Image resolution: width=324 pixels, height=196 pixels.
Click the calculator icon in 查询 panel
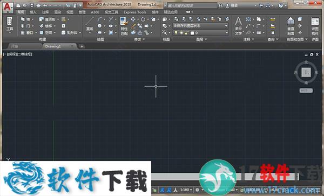[273, 32]
